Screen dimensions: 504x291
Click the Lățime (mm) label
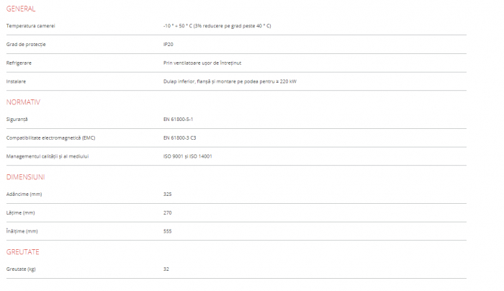coord(20,212)
